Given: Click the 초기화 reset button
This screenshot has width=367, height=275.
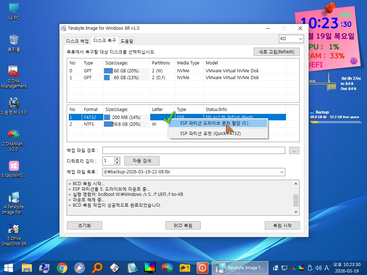Looking at the screenshot, I should click(85, 226).
